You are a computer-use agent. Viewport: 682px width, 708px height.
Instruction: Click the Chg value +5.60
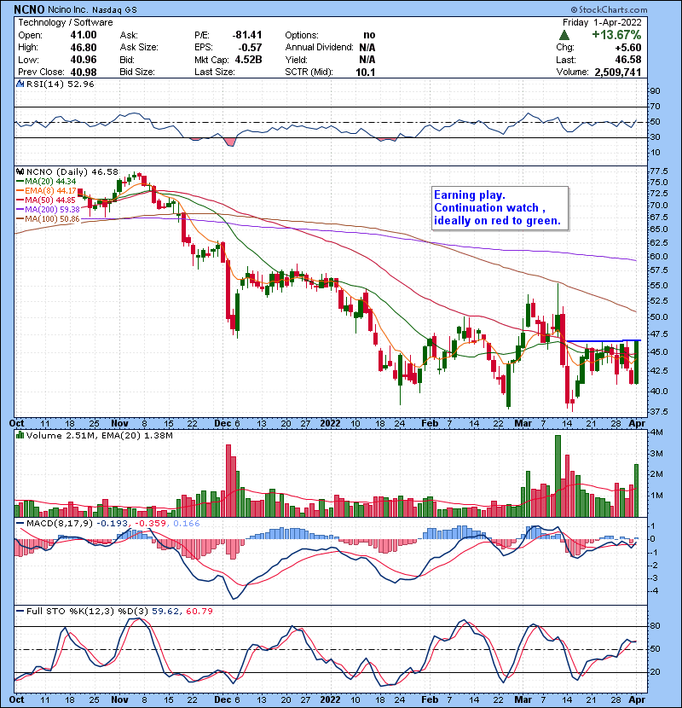627,48
